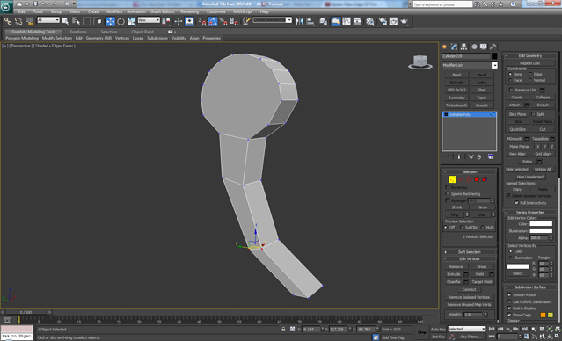Click the Connect button in Edit Vertices
562x341 pixels.
coord(469,289)
